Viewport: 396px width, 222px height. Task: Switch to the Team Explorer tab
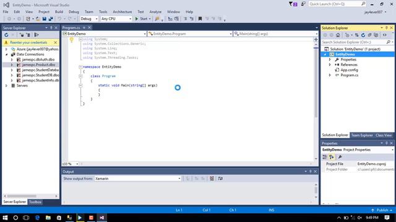(362, 136)
